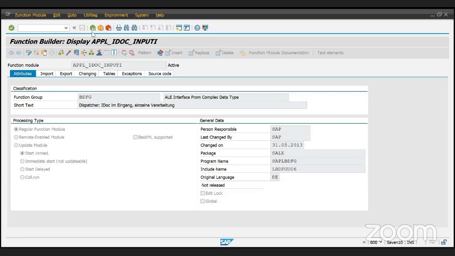The width and height of the screenshot is (455, 256).
Task: Switch to the Exceptions tab
Action: (x=132, y=74)
